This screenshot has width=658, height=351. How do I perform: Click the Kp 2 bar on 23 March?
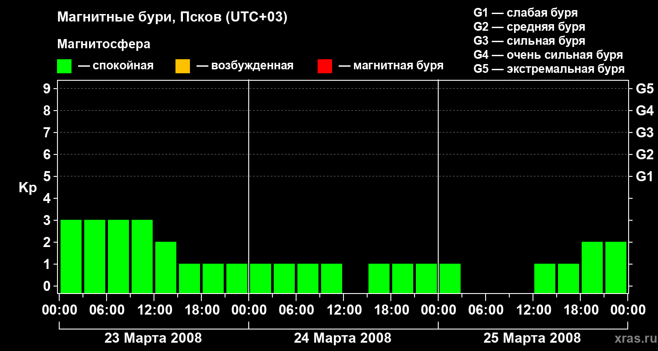pyautogui.click(x=166, y=267)
